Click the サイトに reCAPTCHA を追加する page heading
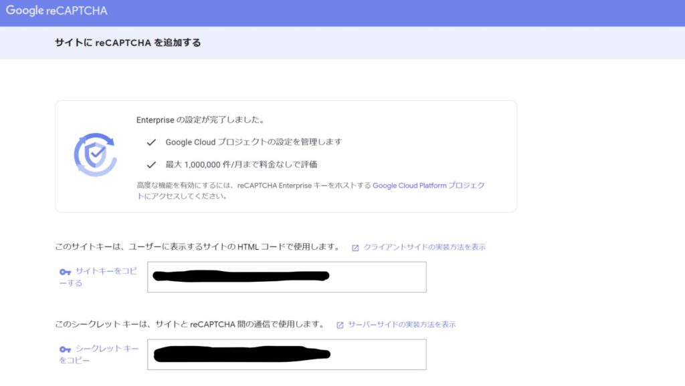This screenshot has width=685, height=386. click(x=128, y=43)
